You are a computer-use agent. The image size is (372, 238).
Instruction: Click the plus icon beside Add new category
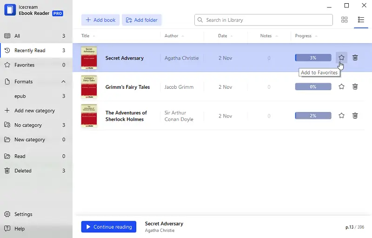[7, 111]
